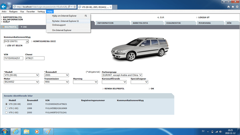Select the BILPROFIL sub-tab
Screen dimensions: 240x135
coord(9,27)
